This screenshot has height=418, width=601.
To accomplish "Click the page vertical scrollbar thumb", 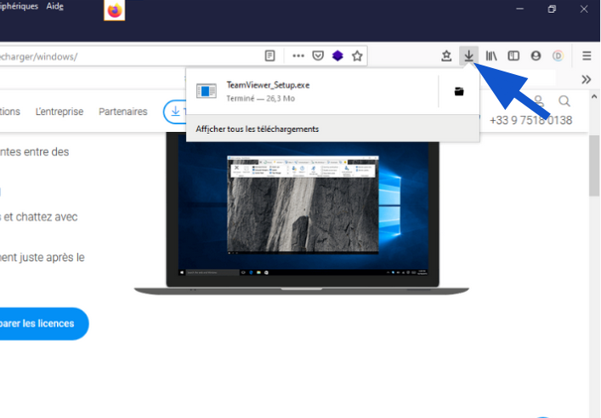I will click(x=594, y=166).
